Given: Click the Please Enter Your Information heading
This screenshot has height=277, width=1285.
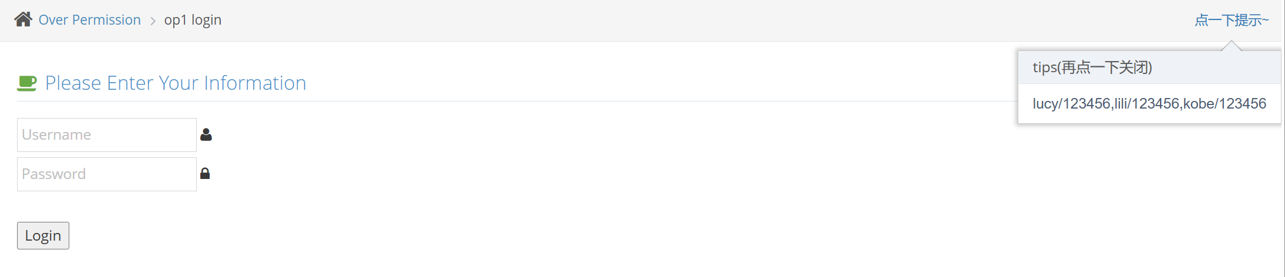Looking at the screenshot, I should tap(176, 83).
